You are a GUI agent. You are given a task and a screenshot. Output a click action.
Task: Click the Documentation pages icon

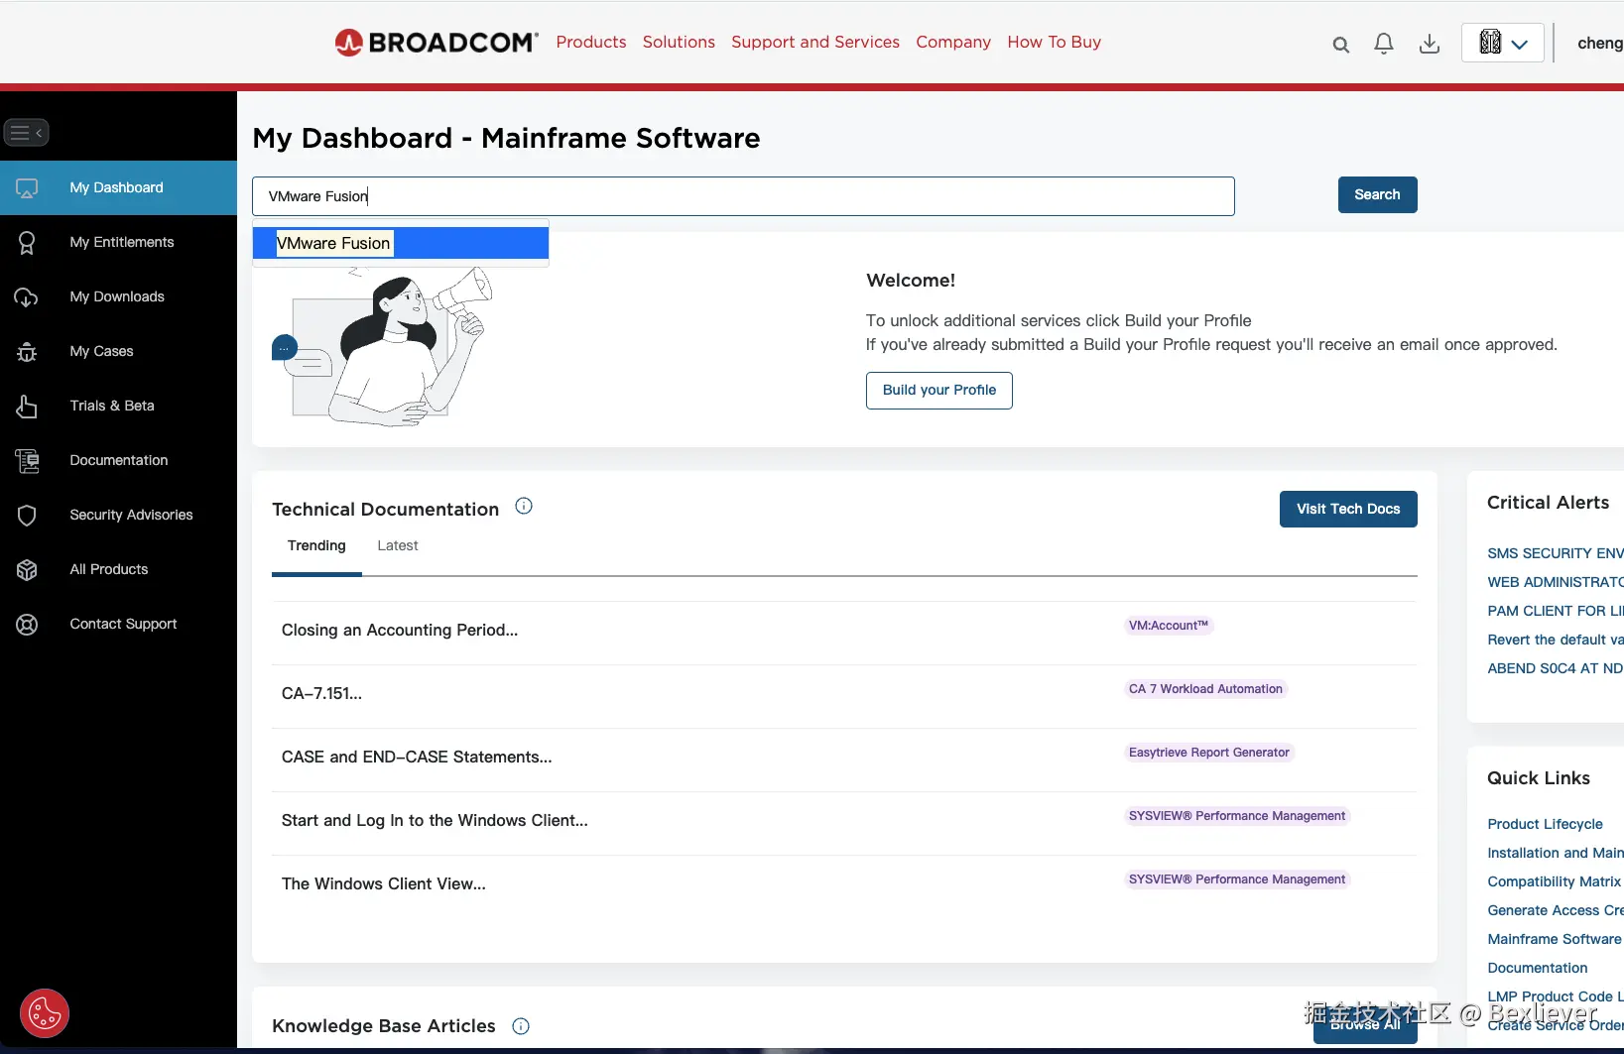point(27,460)
